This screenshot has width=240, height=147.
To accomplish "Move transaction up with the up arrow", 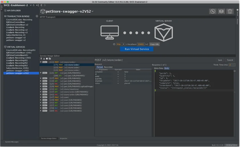I will point(41,59).
